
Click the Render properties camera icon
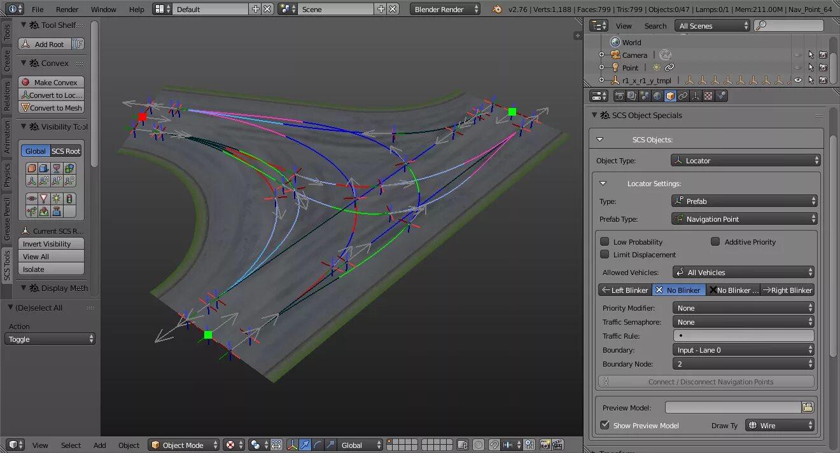tap(619, 96)
